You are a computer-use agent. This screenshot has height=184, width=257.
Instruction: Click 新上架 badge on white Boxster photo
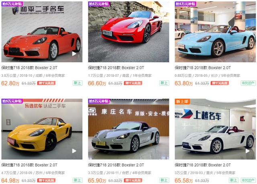pyautogui.click(x=182, y=101)
